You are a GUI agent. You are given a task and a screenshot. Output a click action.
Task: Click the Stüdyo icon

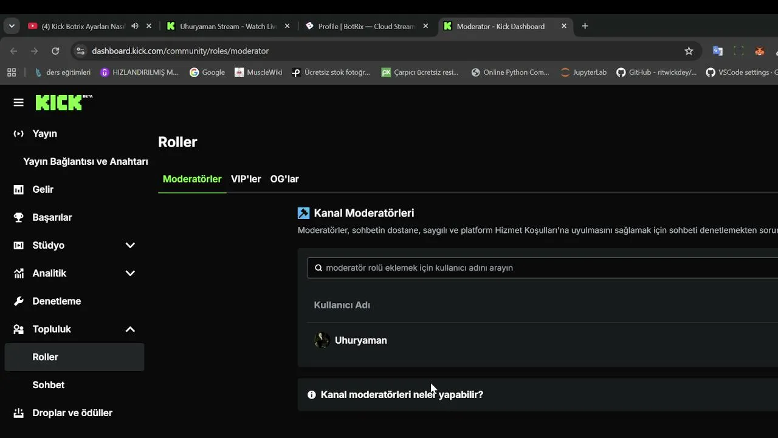(x=19, y=246)
